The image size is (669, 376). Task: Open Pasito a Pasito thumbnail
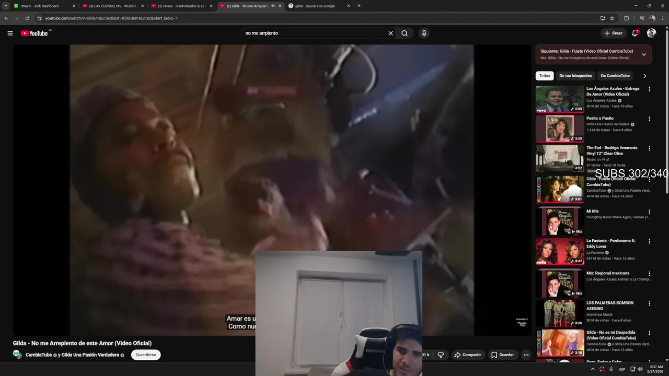[560, 128]
